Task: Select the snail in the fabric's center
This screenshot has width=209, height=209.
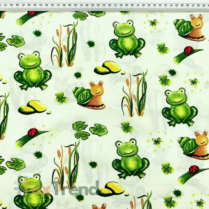Action: tap(89, 95)
